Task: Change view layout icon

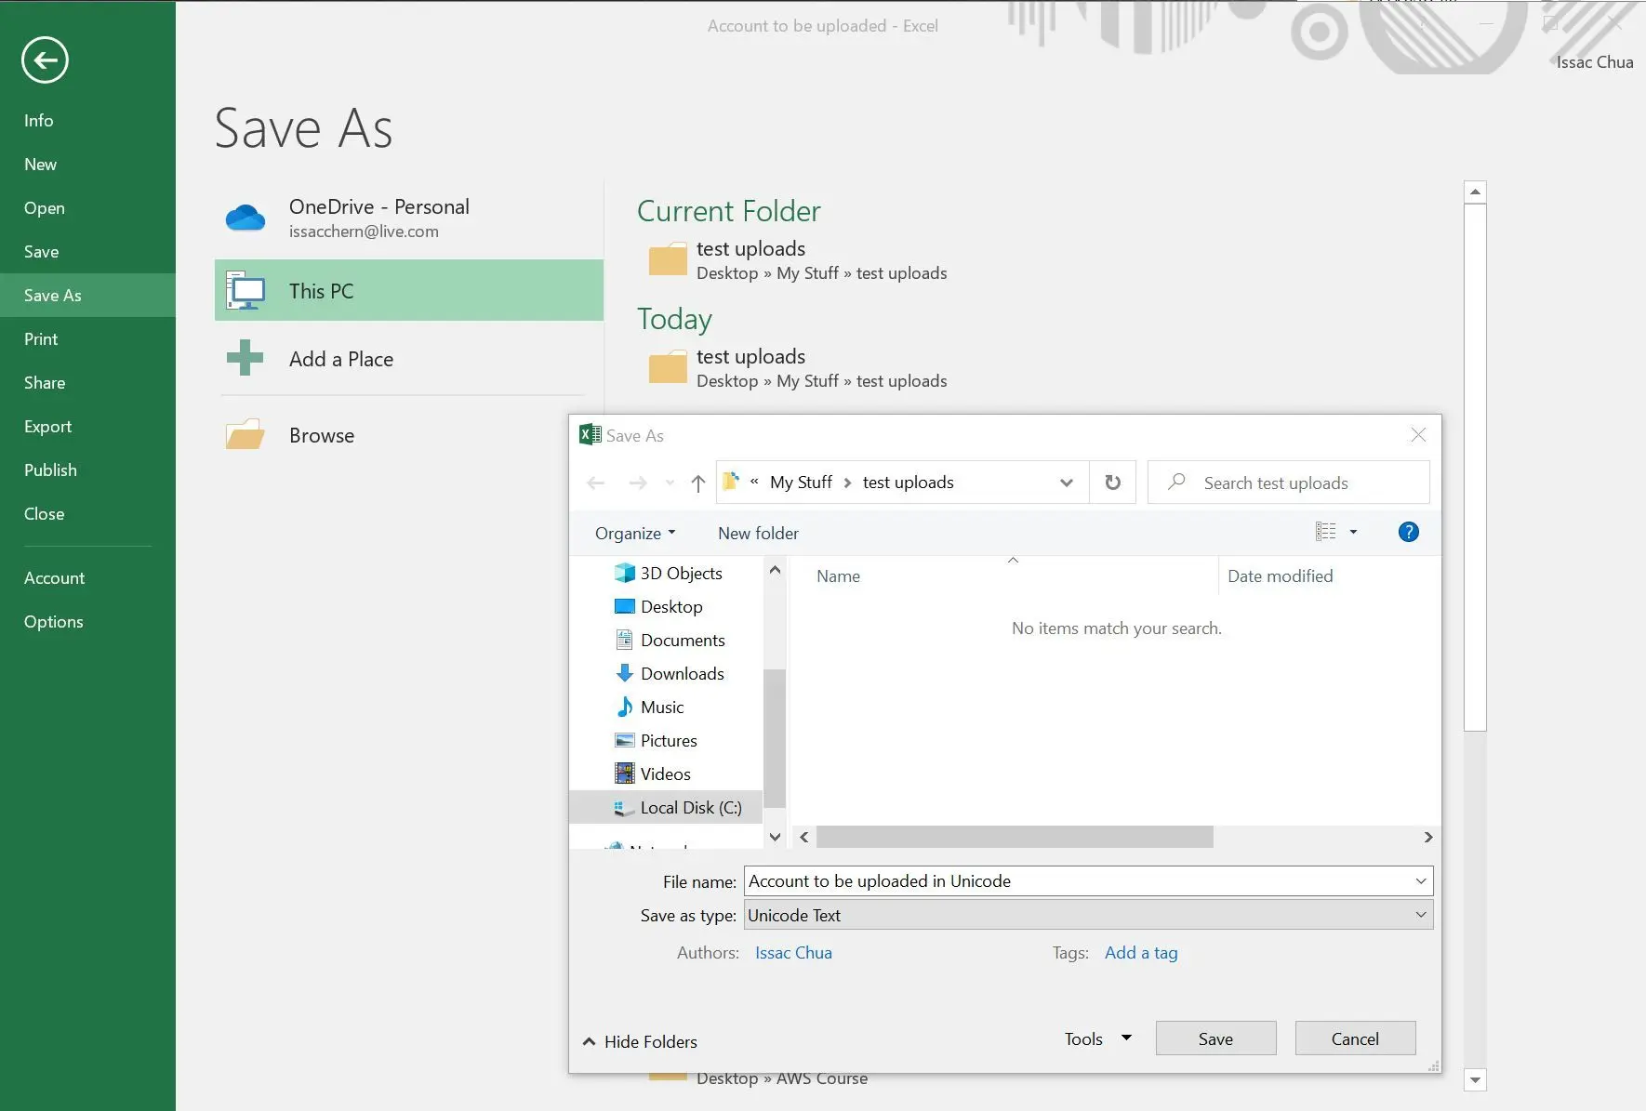Action: tap(1326, 532)
